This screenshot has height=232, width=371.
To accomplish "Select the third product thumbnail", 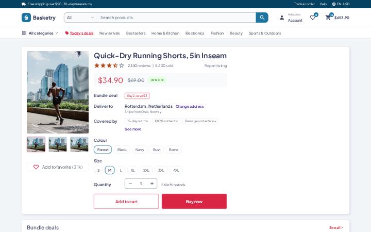I will coord(79,144).
